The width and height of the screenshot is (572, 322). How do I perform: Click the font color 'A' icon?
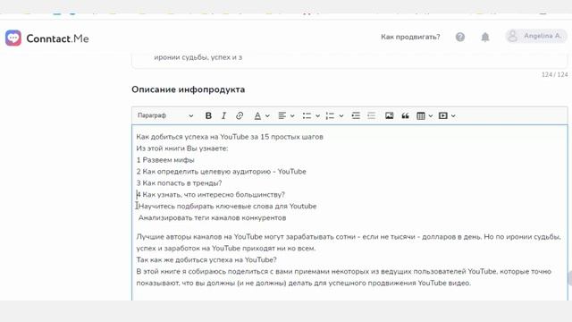257,115
